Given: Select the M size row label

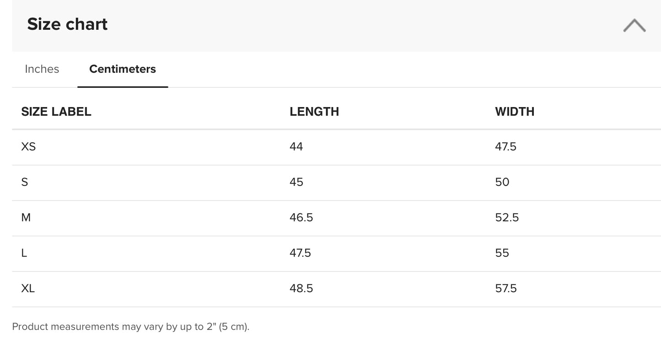Looking at the screenshot, I should 26,218.
